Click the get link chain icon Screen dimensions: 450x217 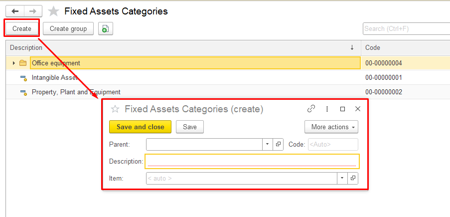[311, 109]
